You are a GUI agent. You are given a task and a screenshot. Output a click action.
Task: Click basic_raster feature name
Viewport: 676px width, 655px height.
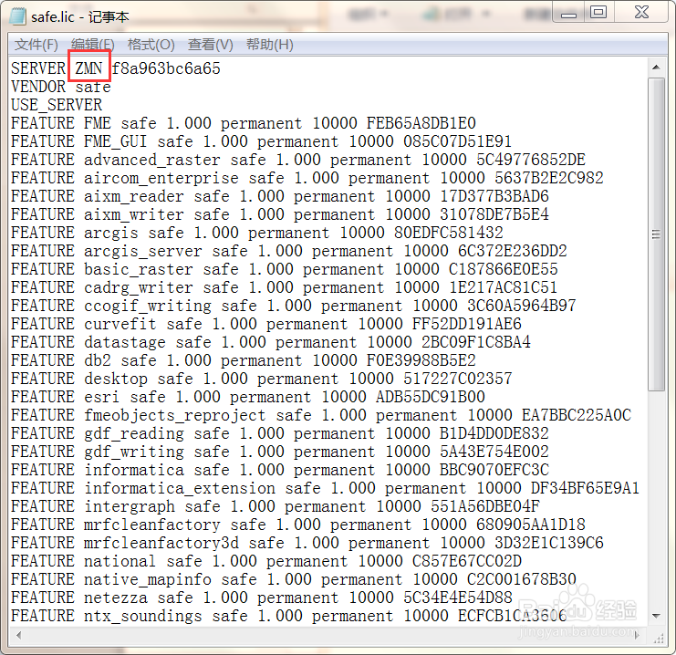tap(139, 269)
